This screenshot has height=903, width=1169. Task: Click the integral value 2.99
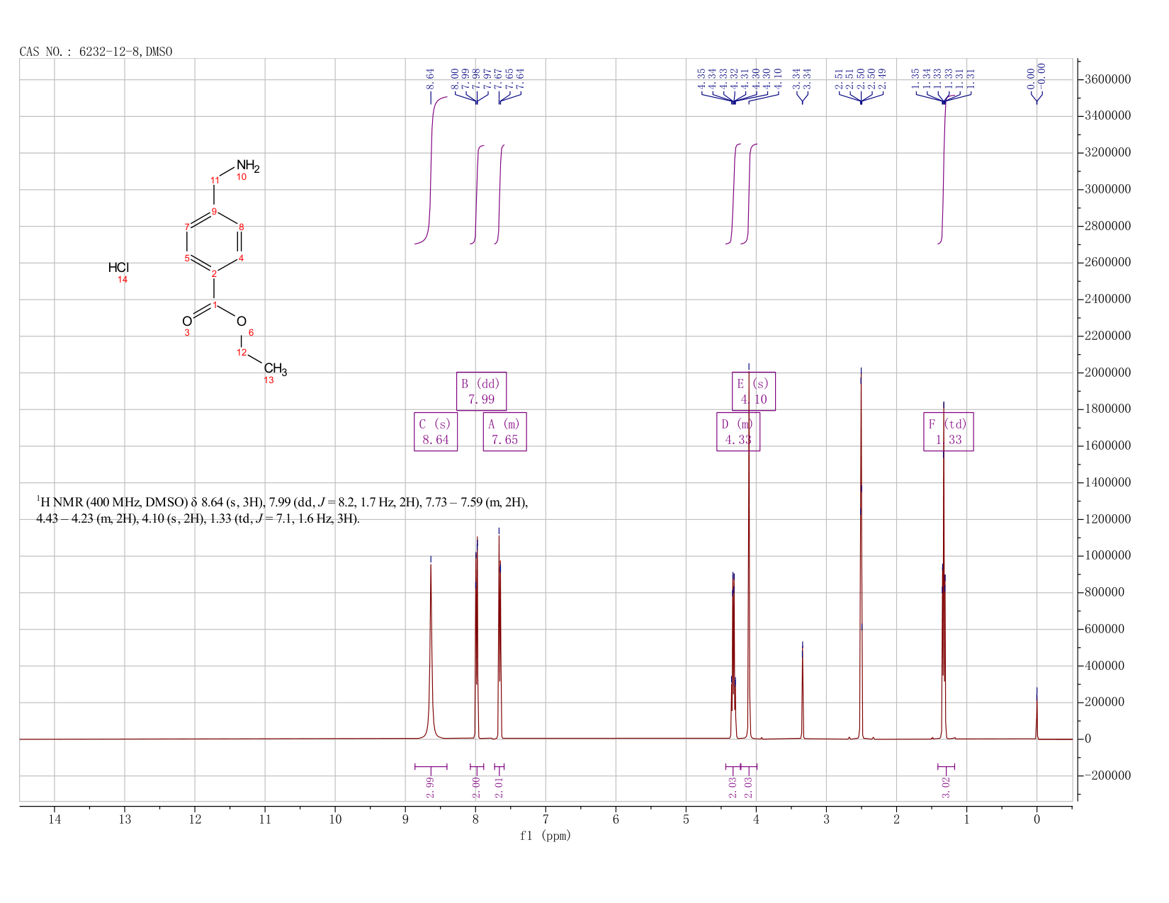click(431, 787)
